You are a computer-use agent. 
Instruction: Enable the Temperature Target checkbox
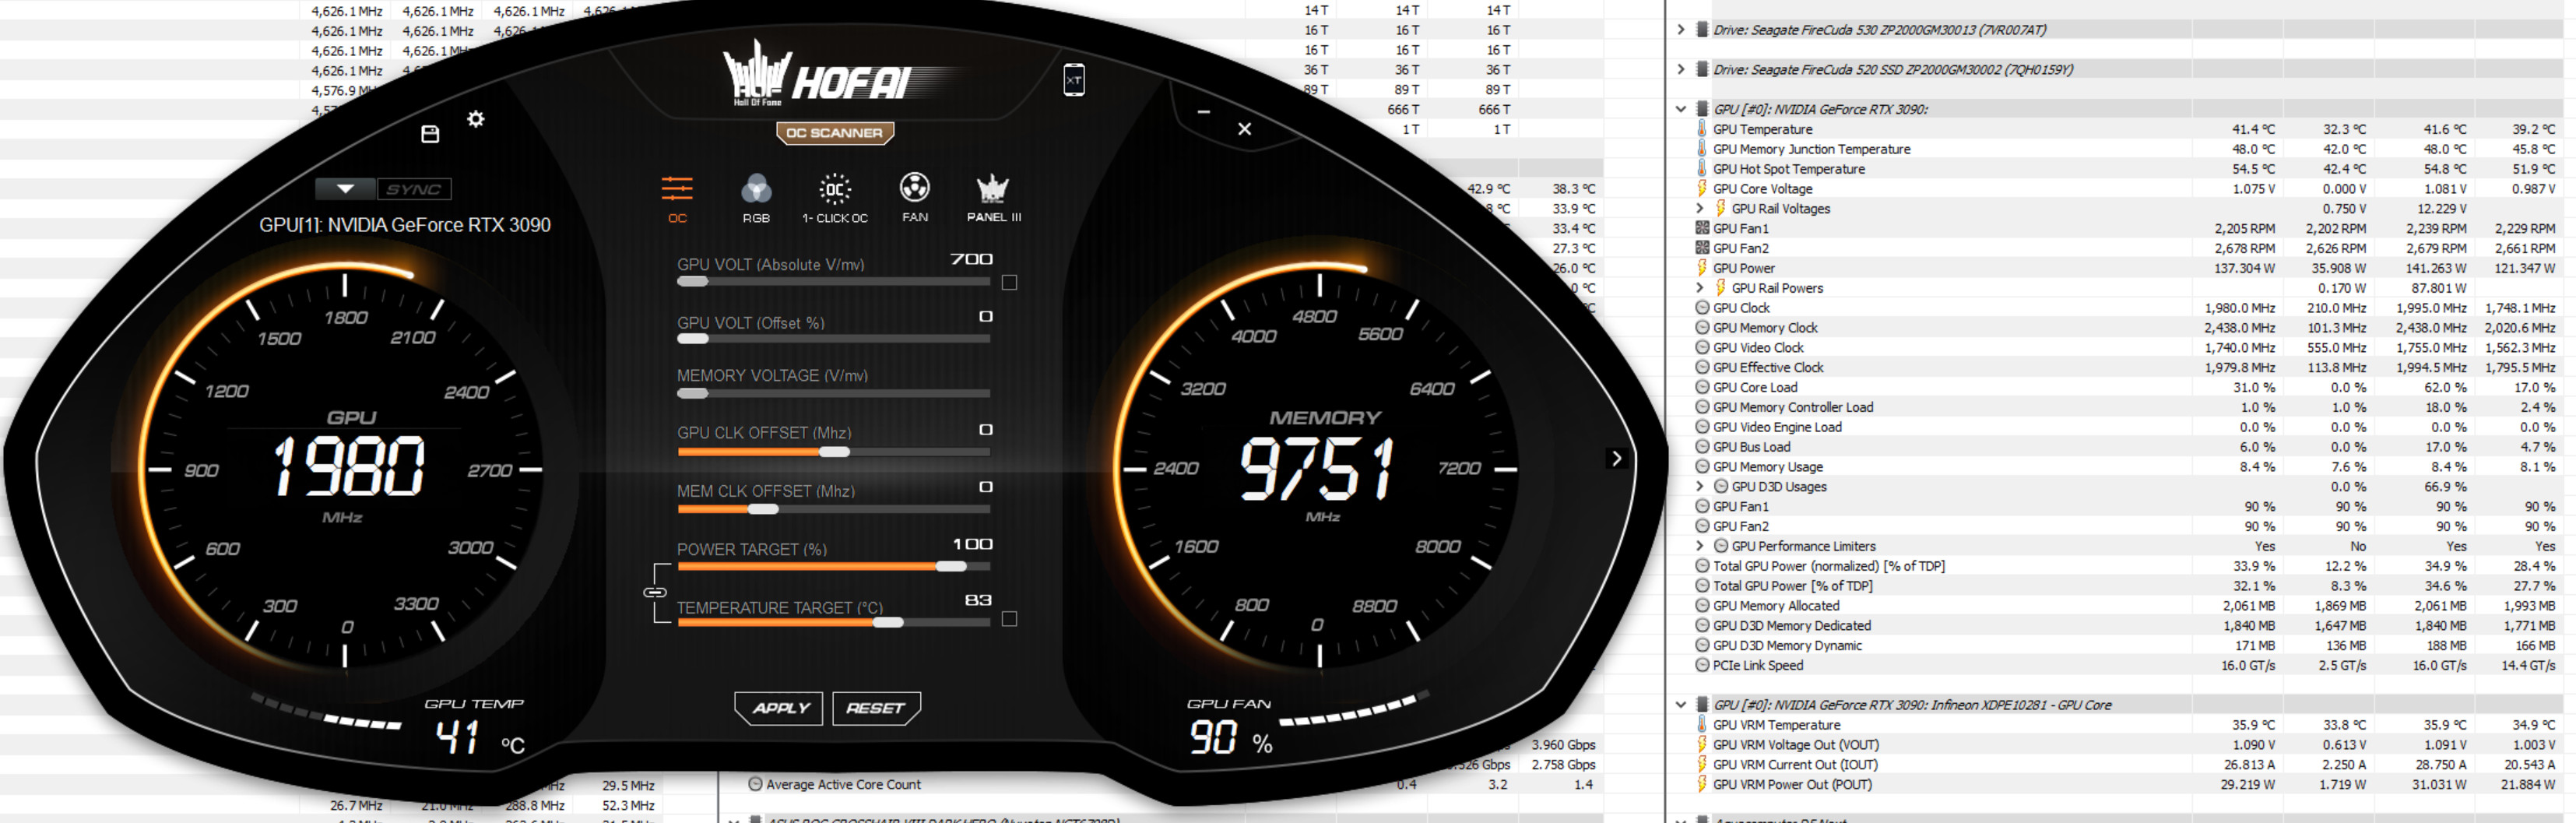click(x=1010, y=619)
